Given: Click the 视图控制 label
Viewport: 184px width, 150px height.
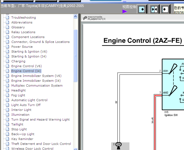Looking at the screenshot, I should 129,7.
